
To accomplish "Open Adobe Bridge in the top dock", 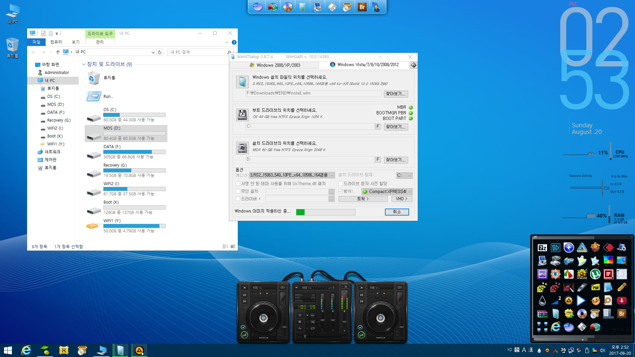I will 362,7.
